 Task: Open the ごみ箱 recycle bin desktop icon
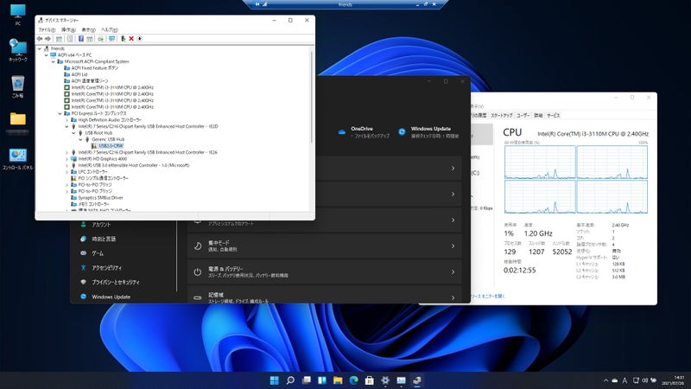tap(17, 84)
